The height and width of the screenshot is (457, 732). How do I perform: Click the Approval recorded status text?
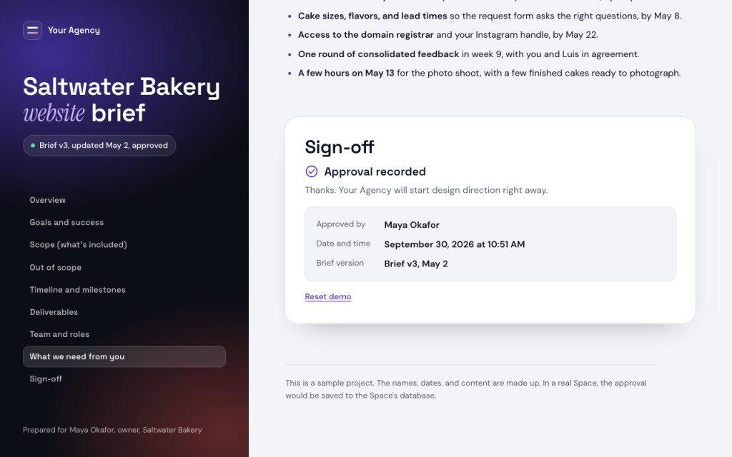375,171
